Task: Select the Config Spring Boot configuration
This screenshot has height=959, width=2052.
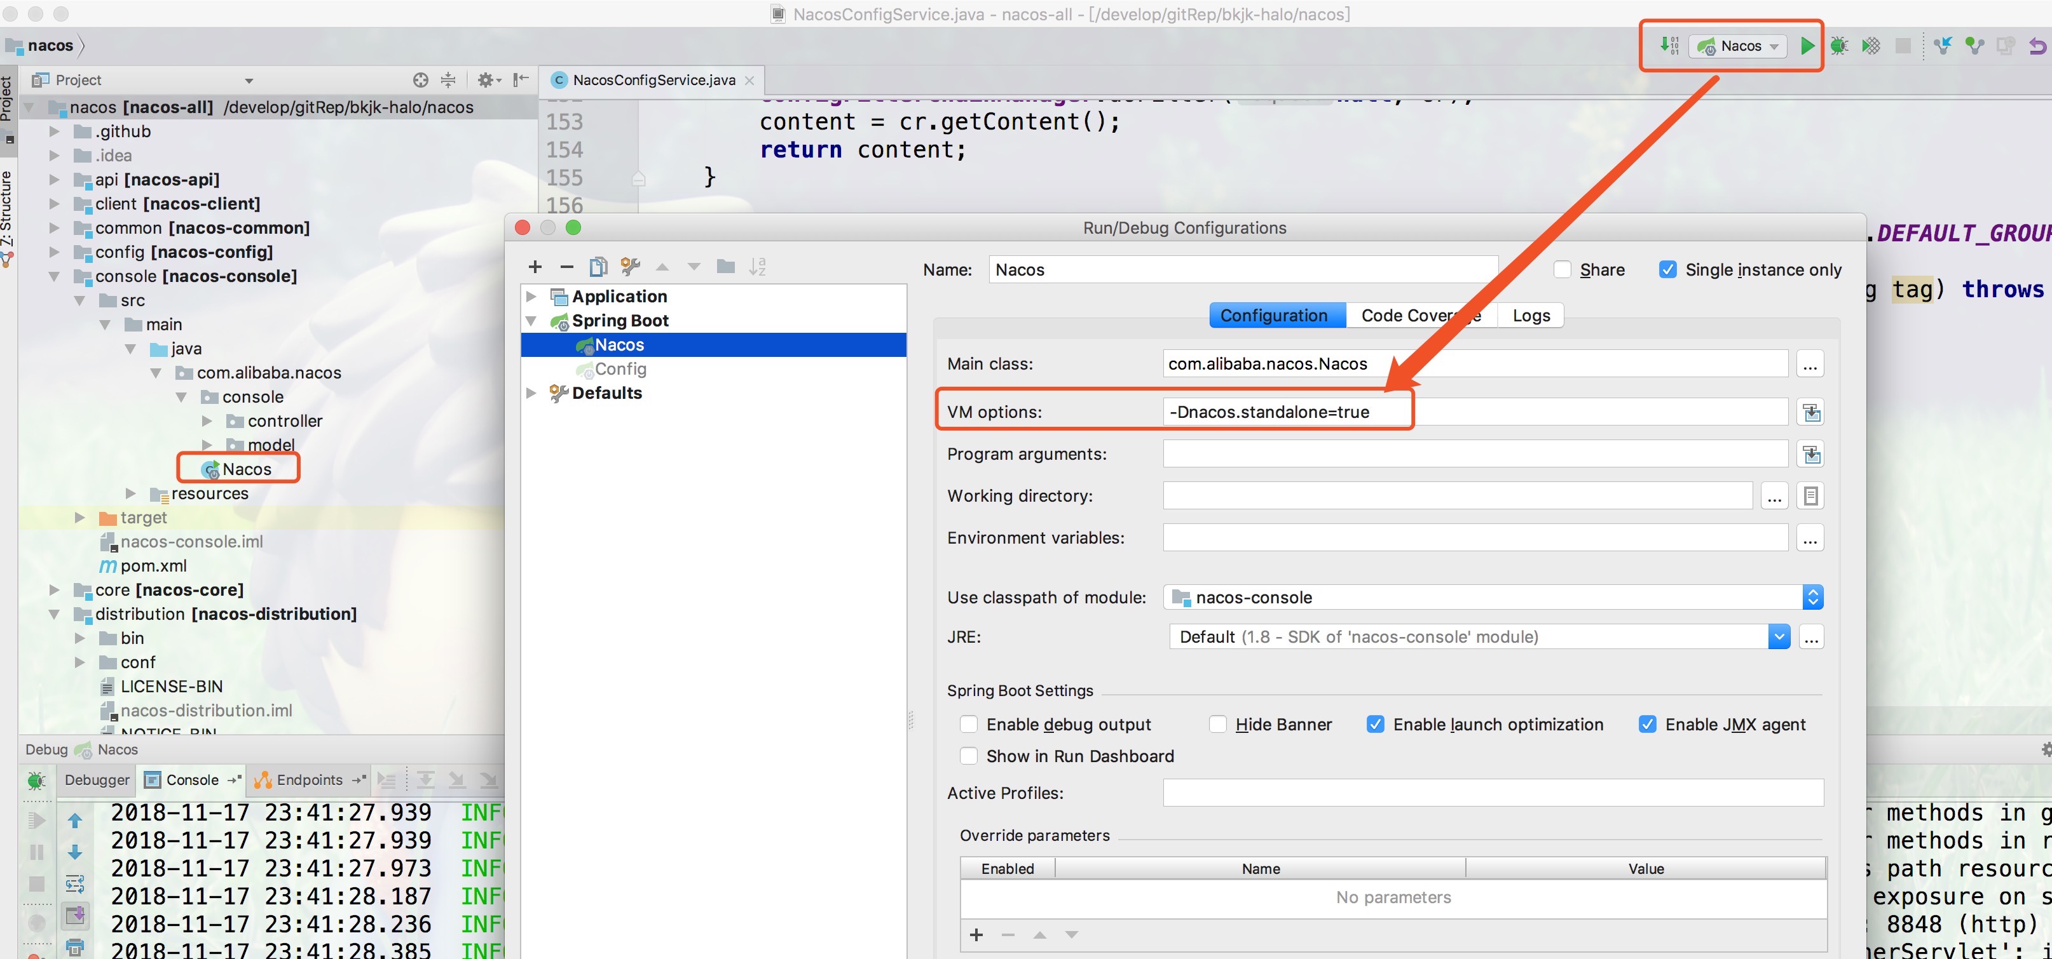Action: coord(620,369)
